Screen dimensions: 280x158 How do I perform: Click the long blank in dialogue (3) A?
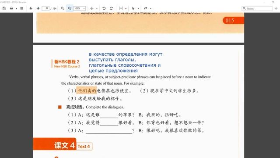109,131
